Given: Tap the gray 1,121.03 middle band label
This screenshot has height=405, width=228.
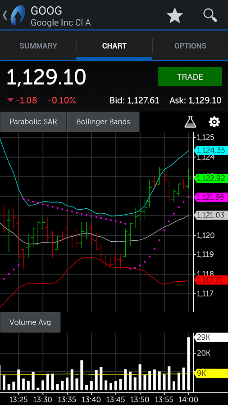Looking at the screenshot, I should pyautogui.click(x=211, y=215).
